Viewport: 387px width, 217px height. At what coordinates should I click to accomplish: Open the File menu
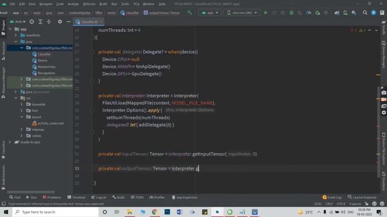pyautogui.click(x=12, y=4)
